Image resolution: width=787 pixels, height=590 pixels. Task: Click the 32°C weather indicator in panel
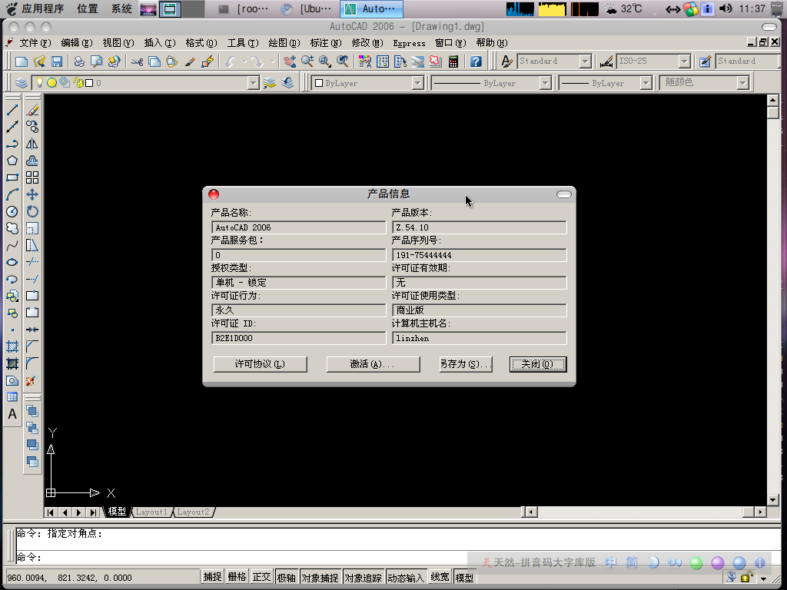[x=624, y=8]
